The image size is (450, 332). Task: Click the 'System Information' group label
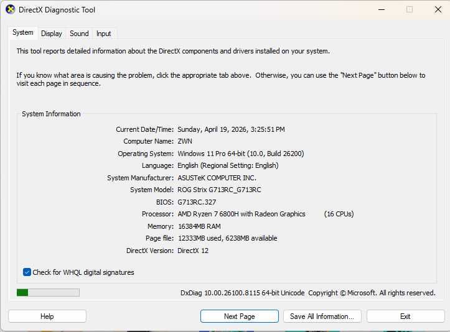point(52,114)
